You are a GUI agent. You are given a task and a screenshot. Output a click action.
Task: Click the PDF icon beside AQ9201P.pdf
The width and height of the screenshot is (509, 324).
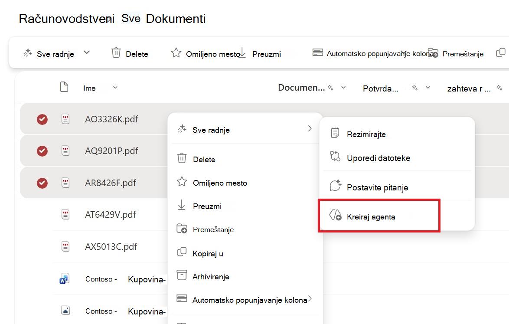tap(65, 151)
